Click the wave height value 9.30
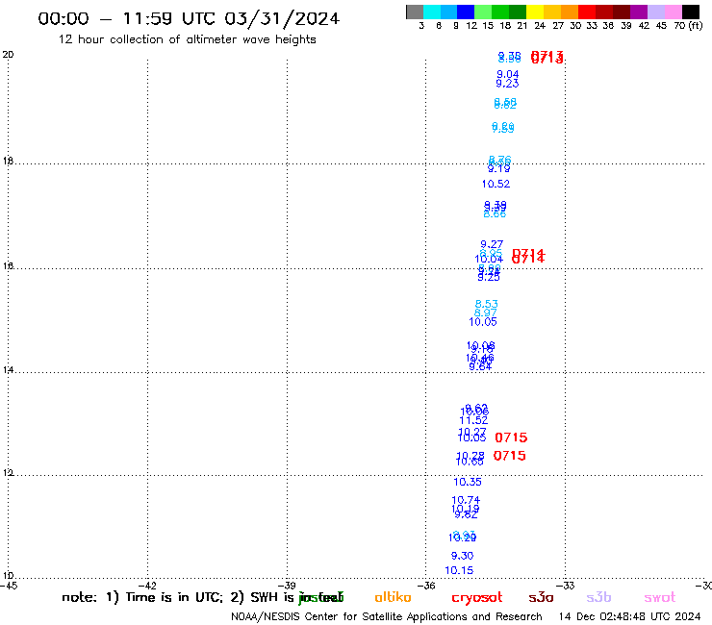The width and height of the screenshot is (712, 625). tap(462, 556)
